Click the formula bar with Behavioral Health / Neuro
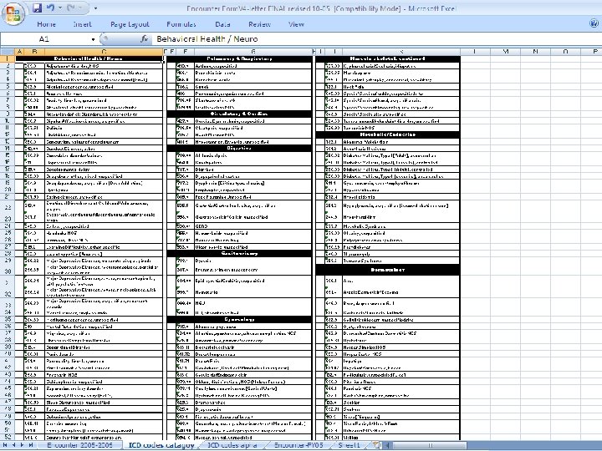The height and width of the screenshot is (451, 602). click(376, 38)
